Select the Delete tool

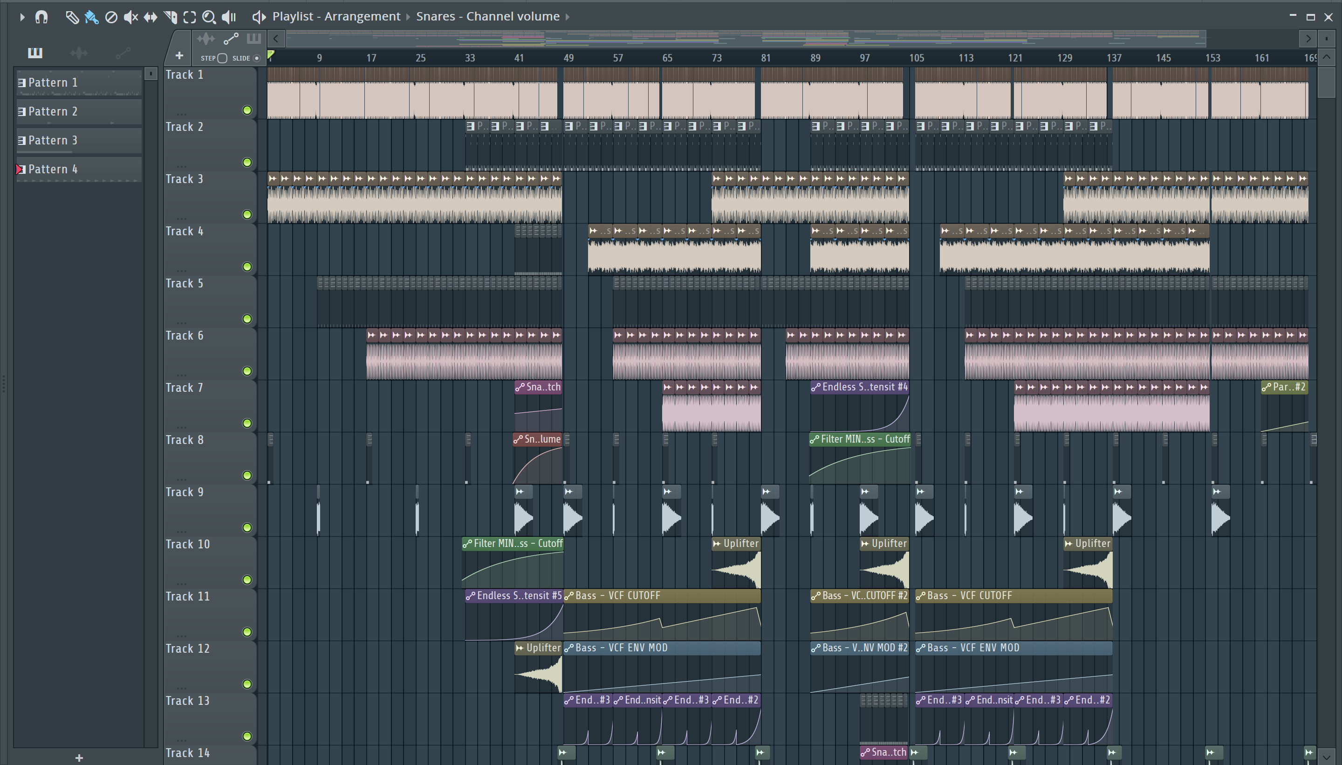(x=111, y=17)
